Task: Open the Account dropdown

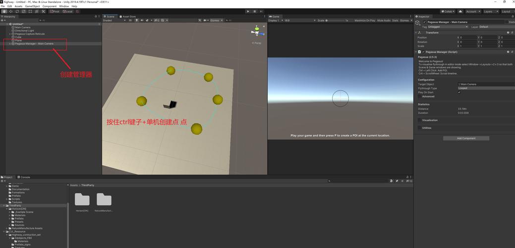Action: (473, 11)
